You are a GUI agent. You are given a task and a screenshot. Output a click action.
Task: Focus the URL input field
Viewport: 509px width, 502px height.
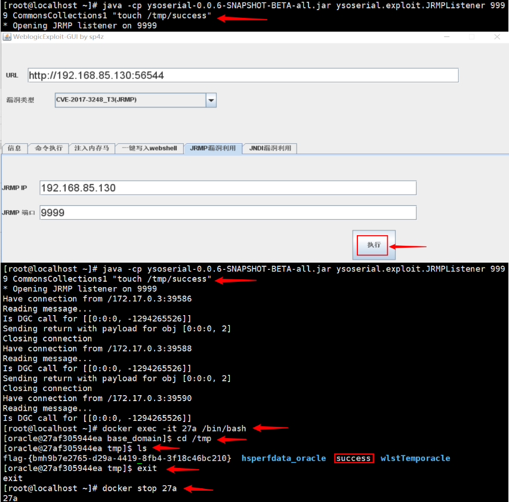click(243, 75)
